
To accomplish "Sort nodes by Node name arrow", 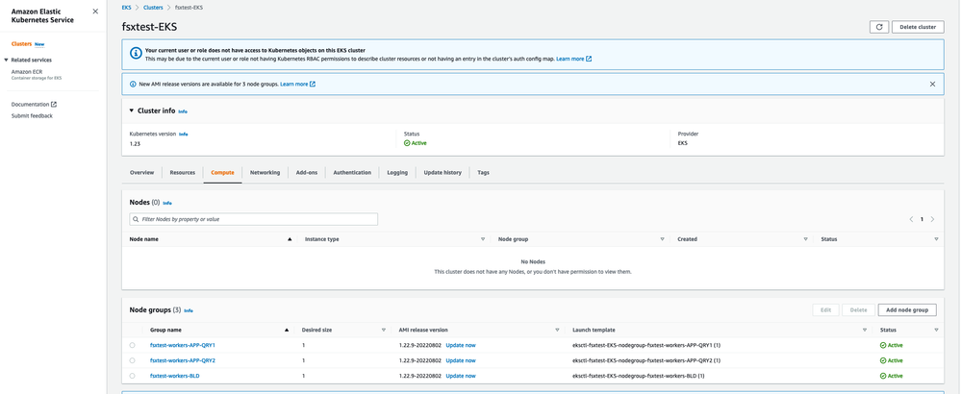I will pos(290,239).
